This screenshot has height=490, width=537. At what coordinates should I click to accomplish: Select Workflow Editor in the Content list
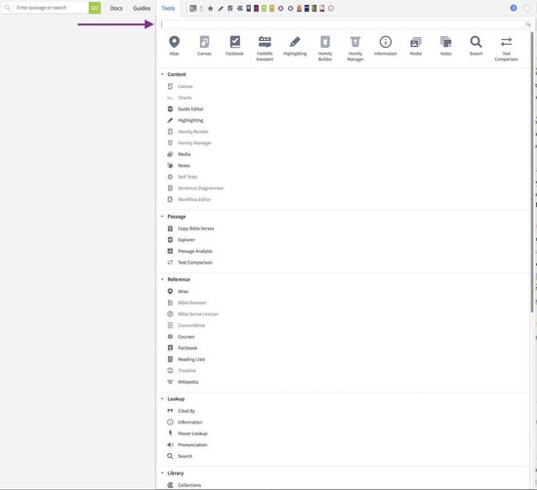(x=189, y=199)
